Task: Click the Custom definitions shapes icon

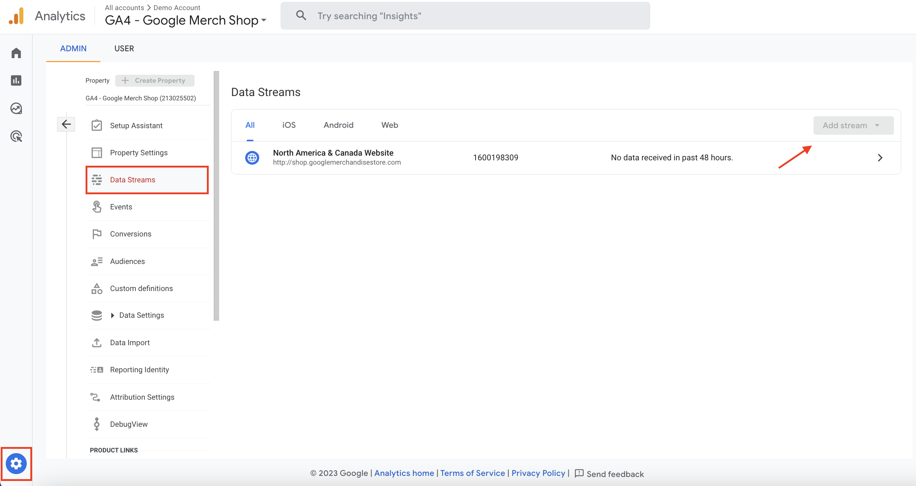Action: [x=97, y=288]
